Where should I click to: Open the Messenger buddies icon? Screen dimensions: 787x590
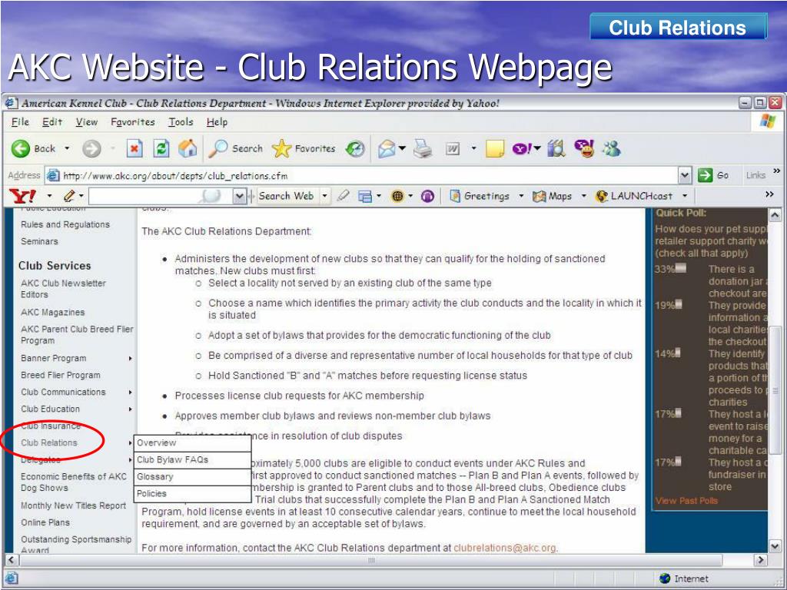[611, 148]
